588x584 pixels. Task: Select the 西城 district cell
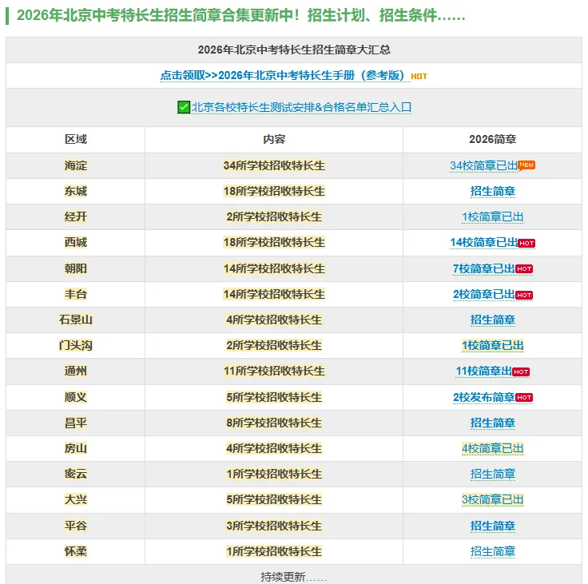click(75, 242)
